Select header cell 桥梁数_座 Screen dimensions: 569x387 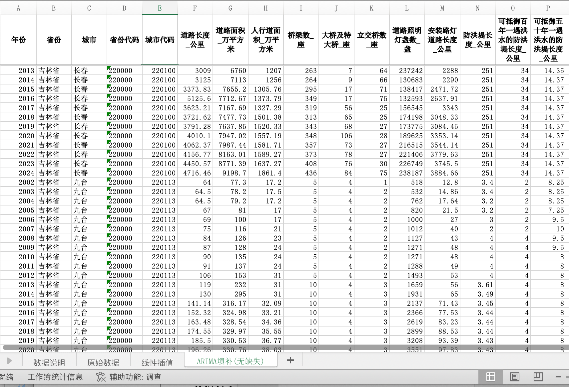pos(301,40)
